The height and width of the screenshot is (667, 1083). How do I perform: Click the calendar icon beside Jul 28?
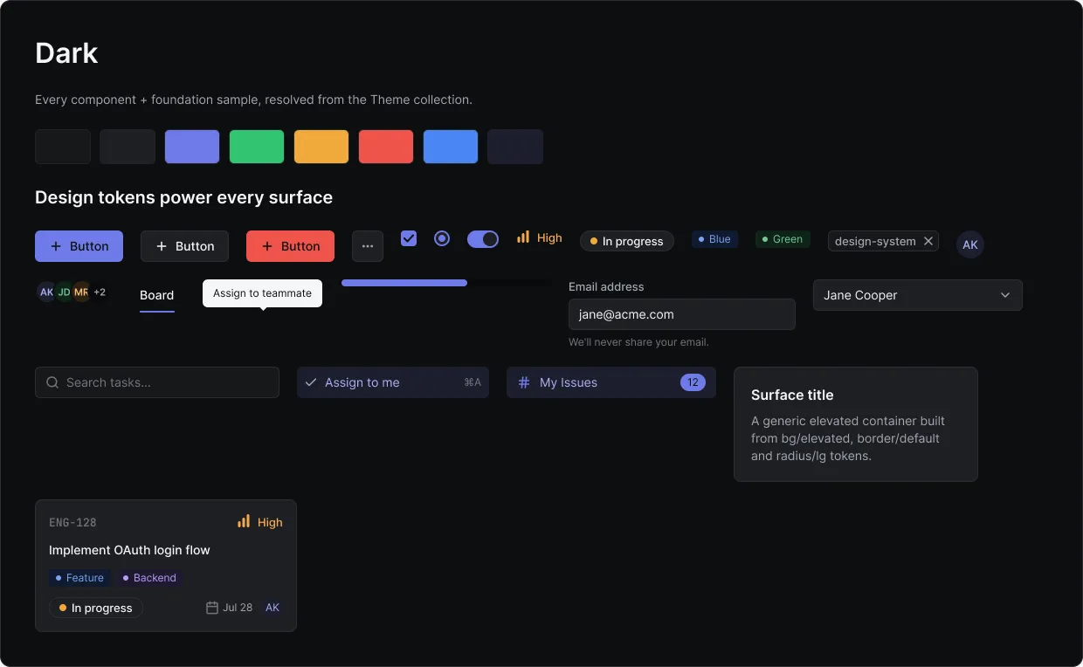click(212, 608)
